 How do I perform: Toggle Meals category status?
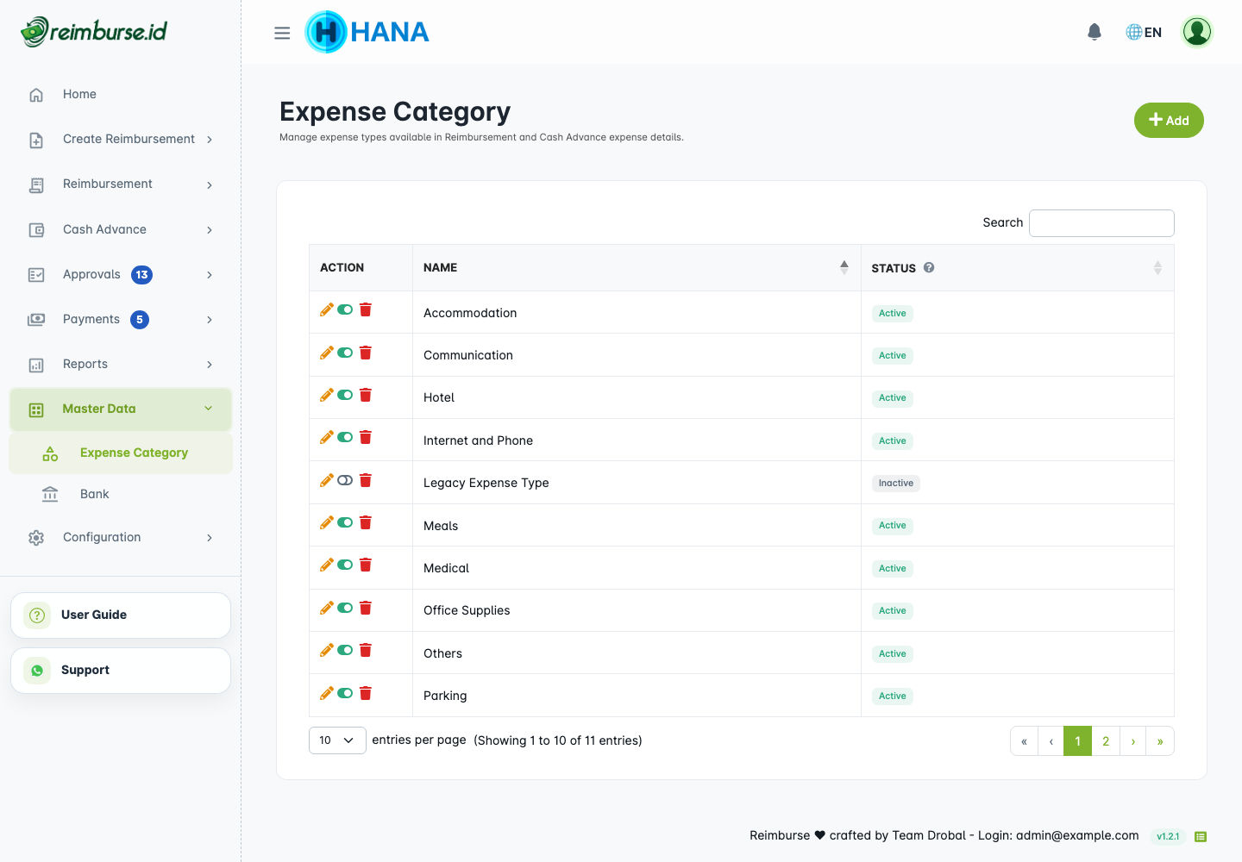coord(345,522)
